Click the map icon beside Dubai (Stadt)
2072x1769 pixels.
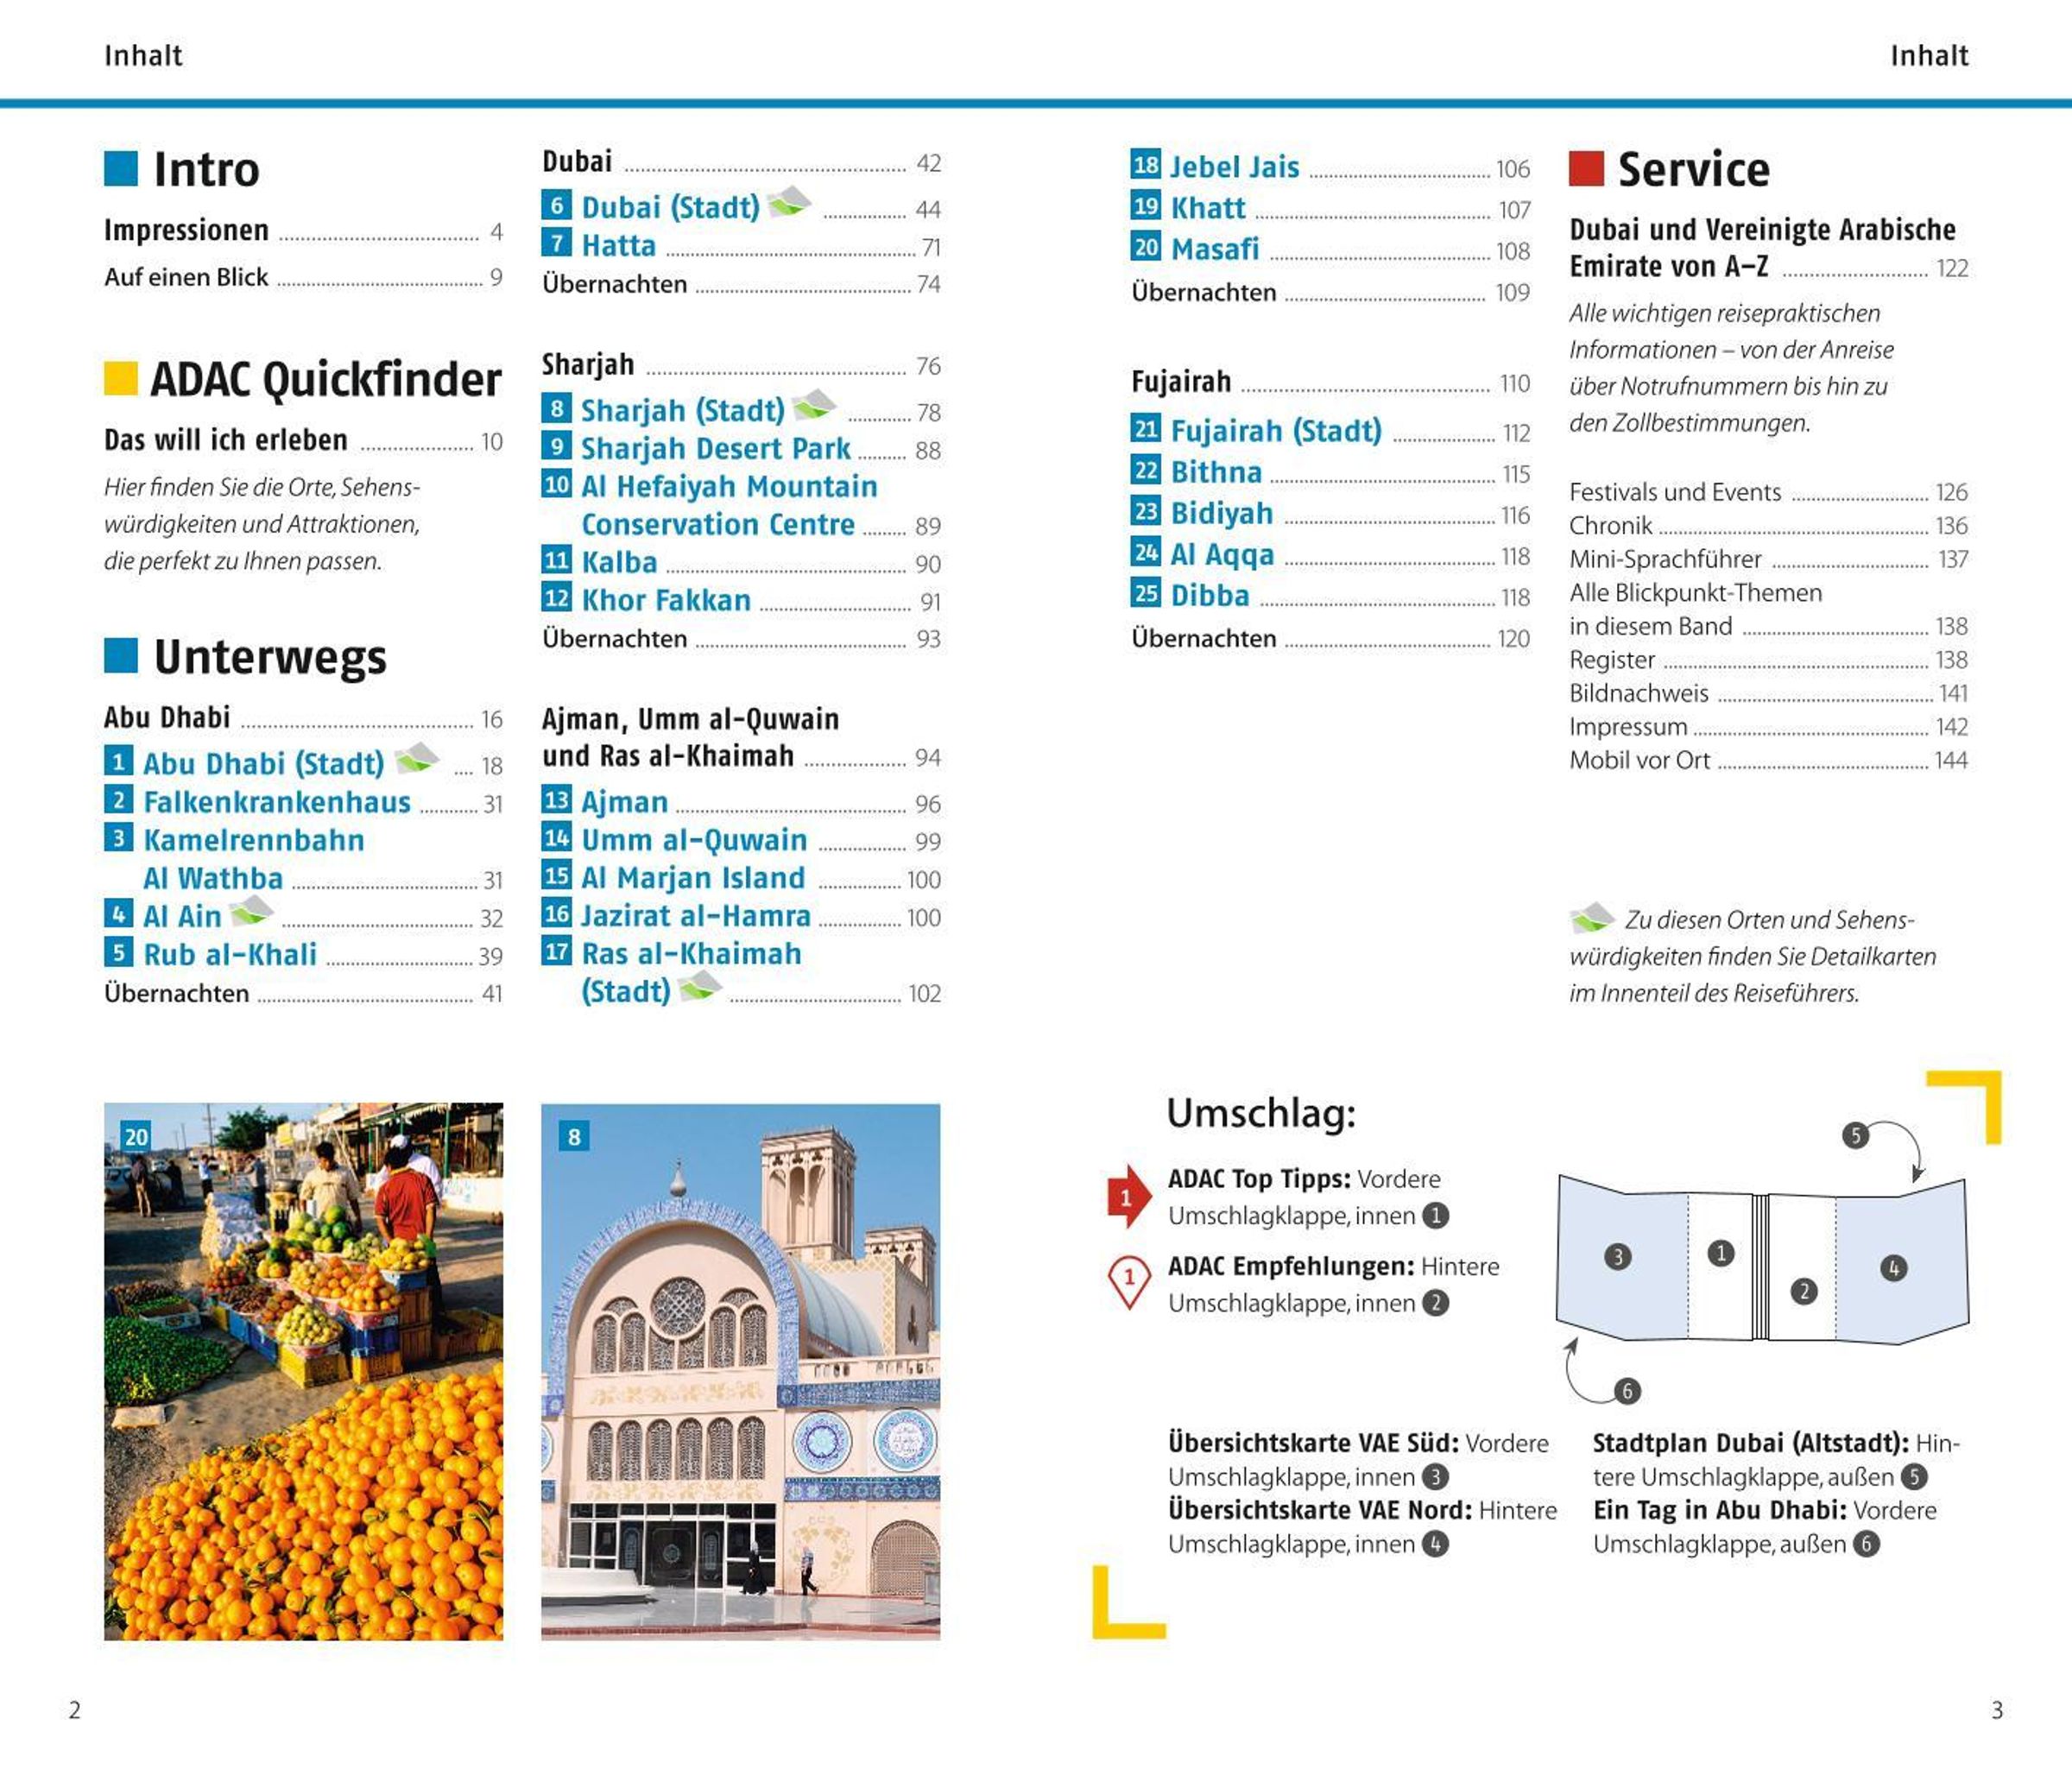pyautogui.click(x=789, y=203)
